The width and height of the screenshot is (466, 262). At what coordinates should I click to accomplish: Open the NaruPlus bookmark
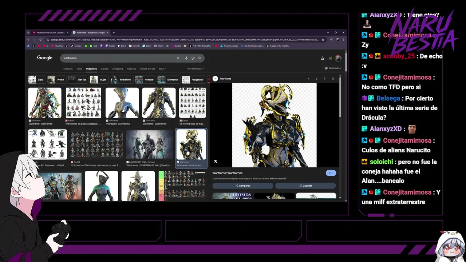[x=57, y=46]
